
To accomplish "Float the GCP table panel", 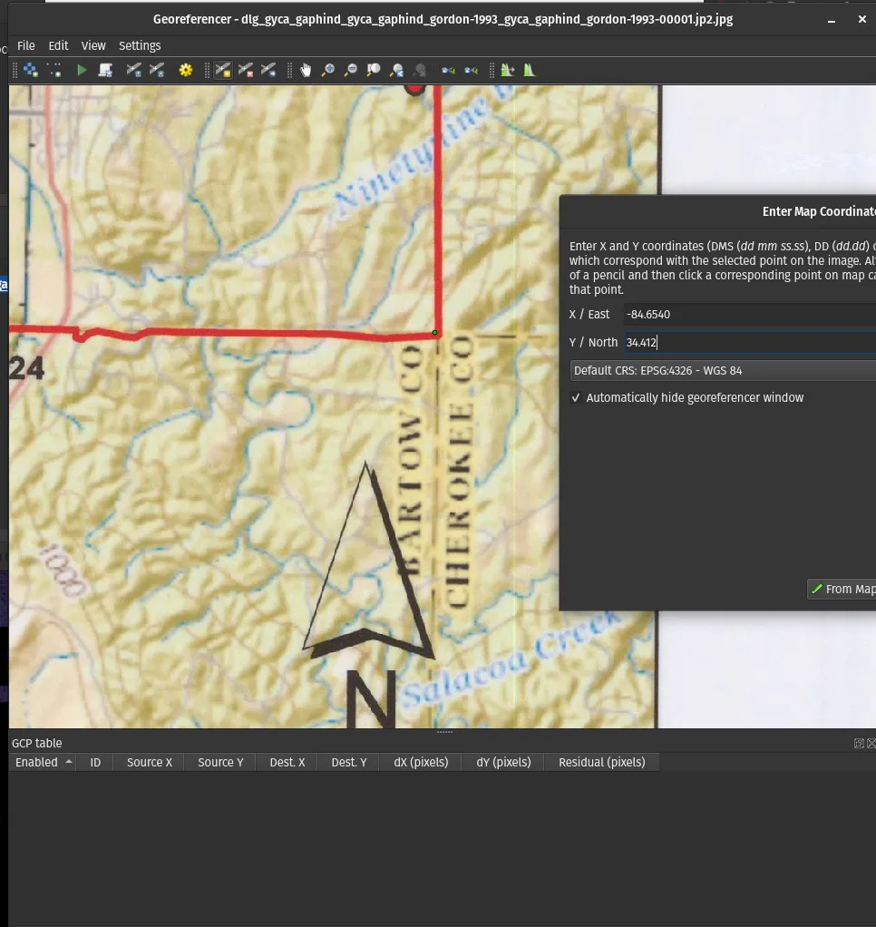I will [x=858, y=744].
